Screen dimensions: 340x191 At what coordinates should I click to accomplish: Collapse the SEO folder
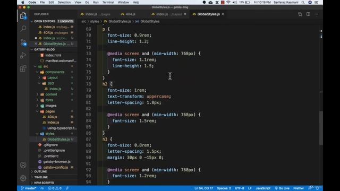click(x=39, y=83)
